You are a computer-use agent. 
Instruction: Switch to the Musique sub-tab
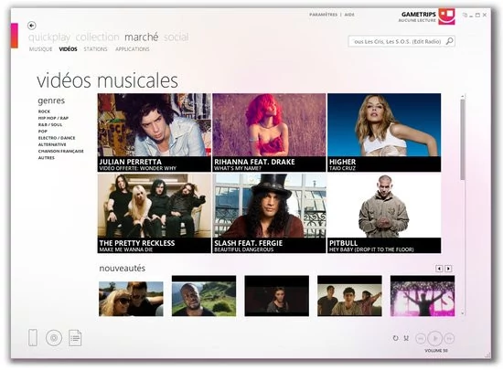pyautogui.click(x=41, y=49)
